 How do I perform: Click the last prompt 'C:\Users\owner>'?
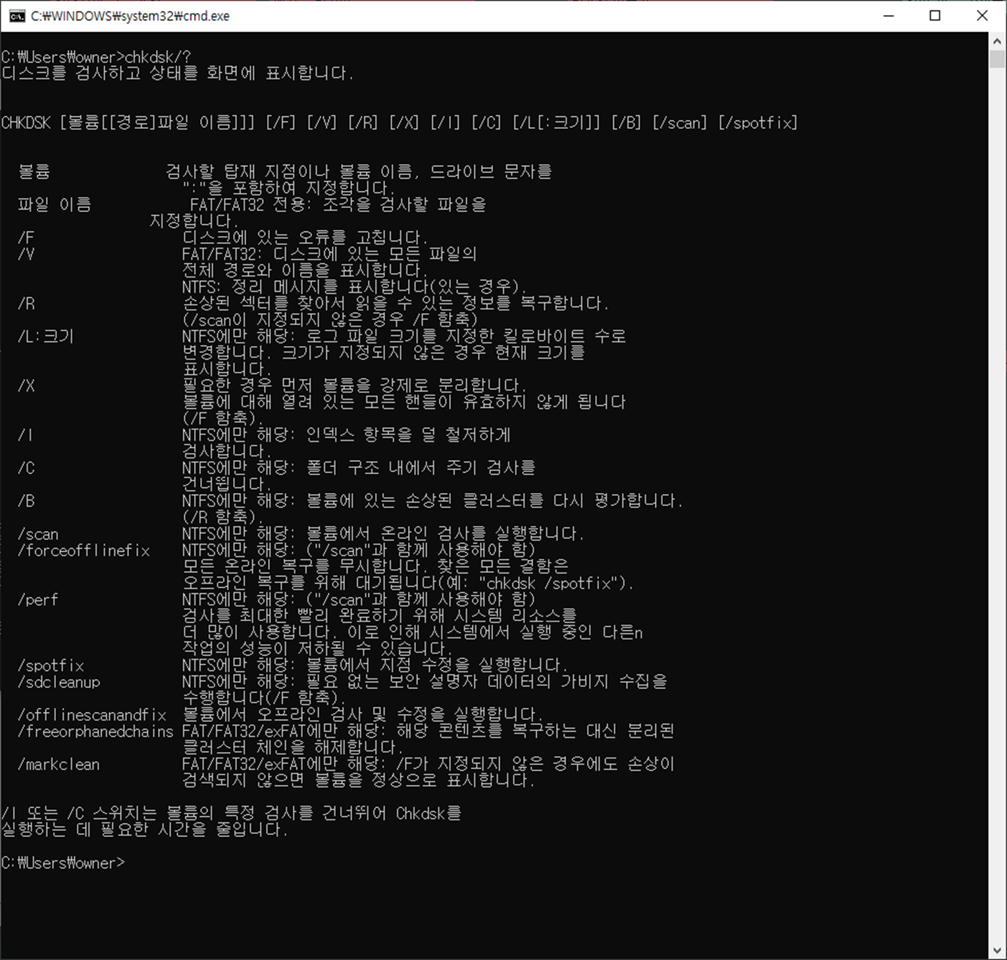[x=63, y=863]
